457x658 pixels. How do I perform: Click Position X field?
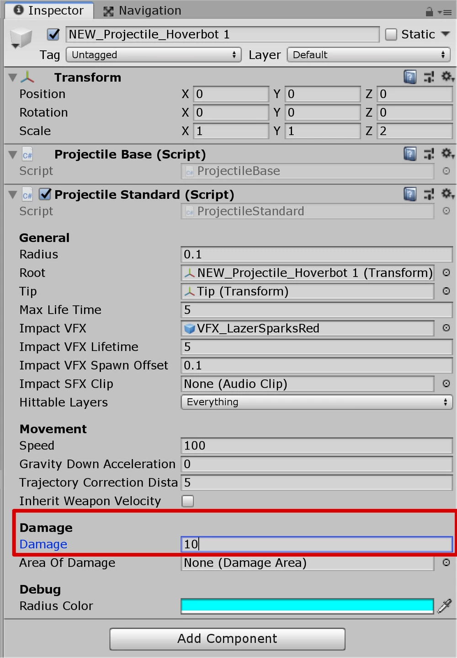[231, 94]
